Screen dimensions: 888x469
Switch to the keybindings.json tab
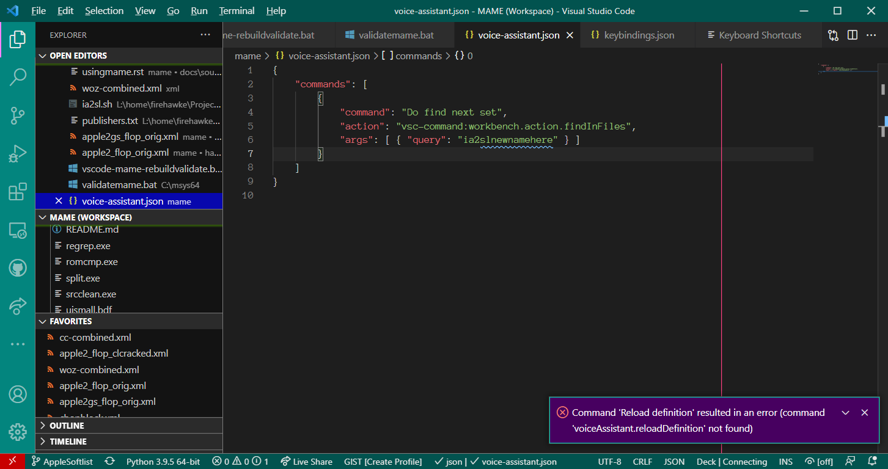pos(639,35)
